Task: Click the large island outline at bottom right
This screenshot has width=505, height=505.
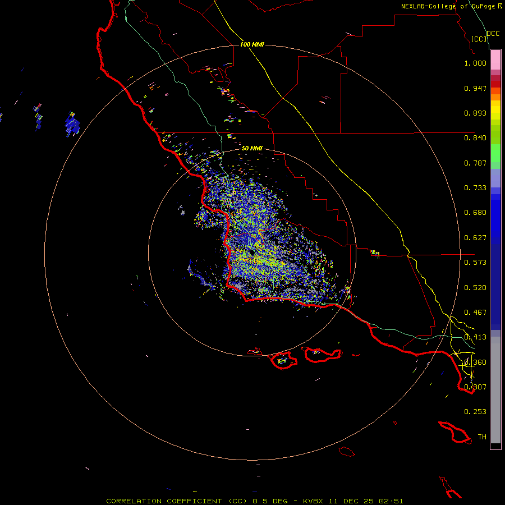Action: click(454, 433)
